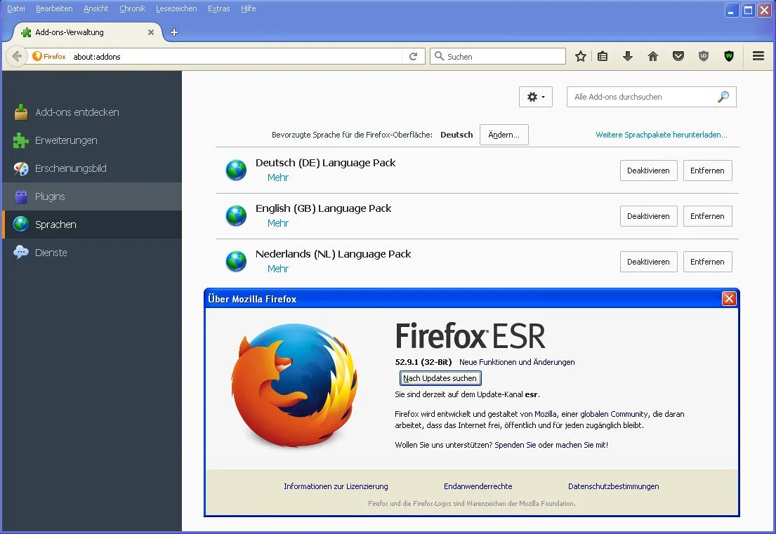Viewport: 776px width, 534px height.
Task: Select Plugins category in sidebar
Action: point(92,196)
